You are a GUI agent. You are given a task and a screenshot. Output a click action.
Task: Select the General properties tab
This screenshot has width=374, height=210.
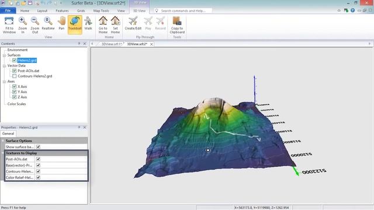pyautogui.click(x=8, y=134)
